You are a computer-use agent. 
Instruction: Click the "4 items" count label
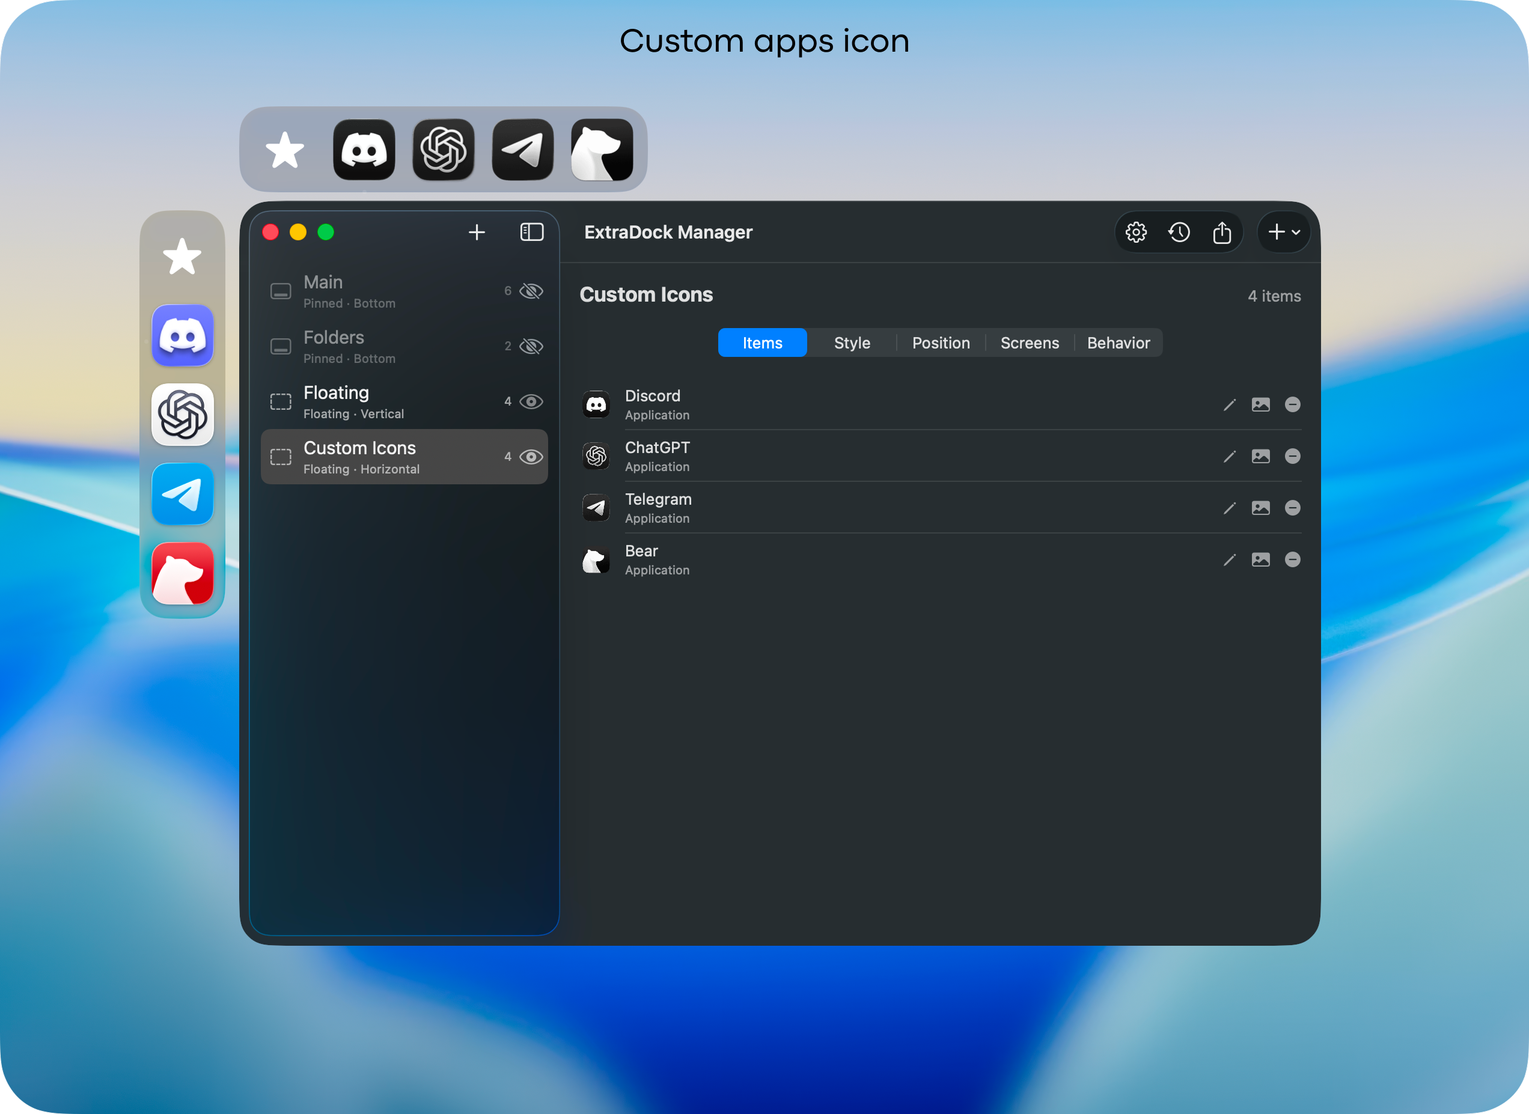[x=1274, y=296]
